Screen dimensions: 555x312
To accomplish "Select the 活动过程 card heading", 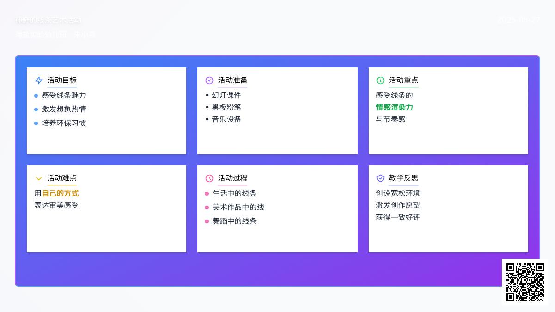I will (x=233, y=178).
